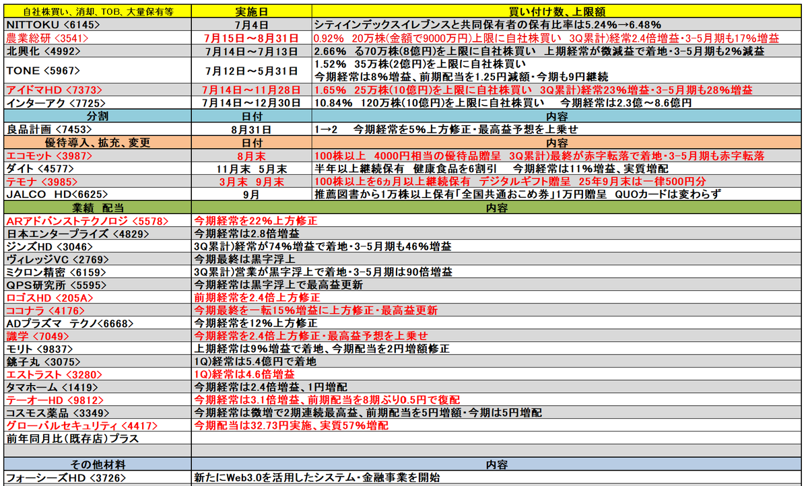Click the text 今期経常は2.4倍増益、1円増配
Screen dimensions: 808x486
pyautogui.click(x=271, y=387)
